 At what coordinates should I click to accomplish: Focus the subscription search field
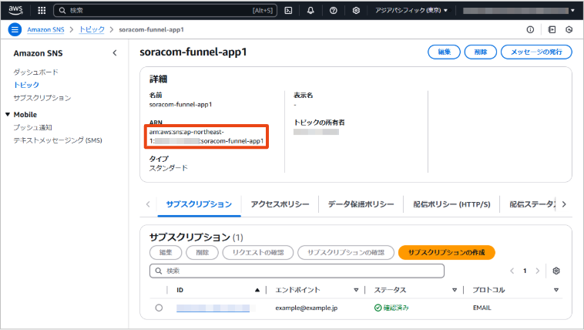(x=297, y=271)
